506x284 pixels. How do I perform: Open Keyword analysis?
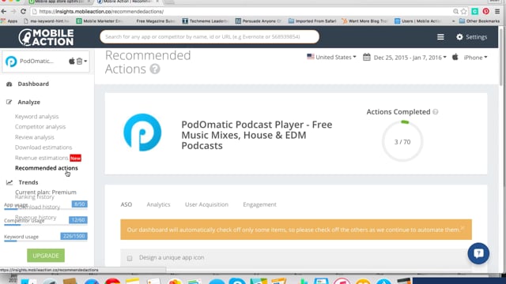37,117
